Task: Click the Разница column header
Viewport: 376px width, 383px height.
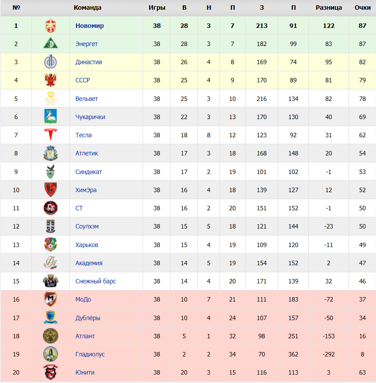Action: pyautogui.click(x=329, y=8)
